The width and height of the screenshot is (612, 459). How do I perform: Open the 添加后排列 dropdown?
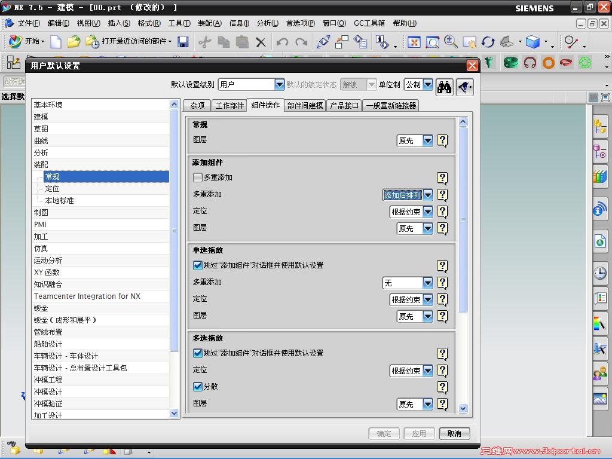tap(428, 195)
